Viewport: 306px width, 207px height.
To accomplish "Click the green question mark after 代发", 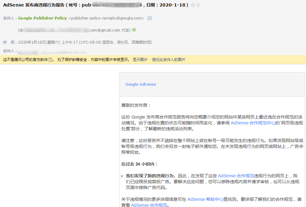I will (x=134, y=30).
